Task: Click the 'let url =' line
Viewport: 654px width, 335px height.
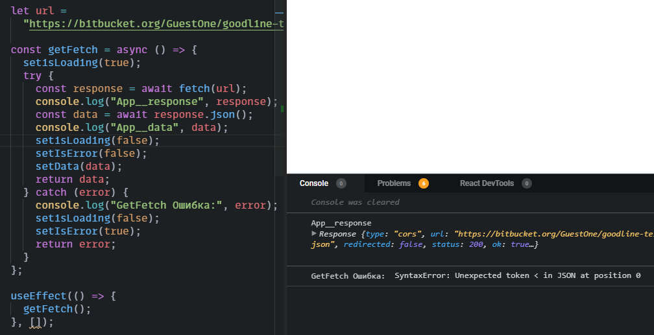Action: tap(39, 10)
